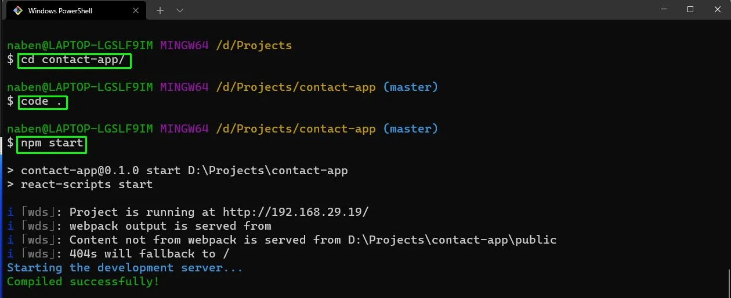
Task: Click the 'Compiled successfully!' message
Action: 83,282
